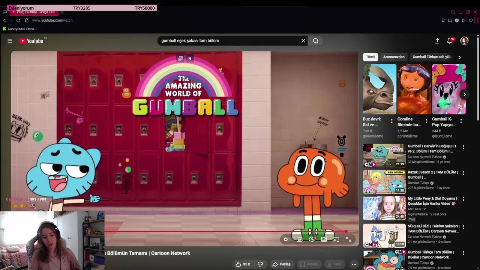Screen dimensions: 480x270
Task: Dislike the video with the thumbs-down
Action: coord(260,264)
